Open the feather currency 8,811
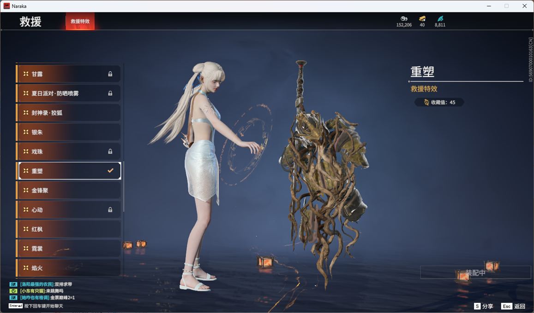This screenshot has width=534, height=313. pyautogui.click(x=440, y=21)
